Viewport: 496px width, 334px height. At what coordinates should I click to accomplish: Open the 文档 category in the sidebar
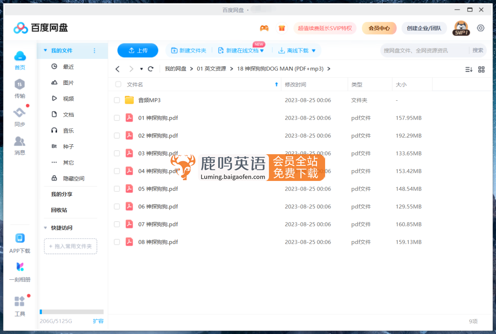click(x=68, y=114)
